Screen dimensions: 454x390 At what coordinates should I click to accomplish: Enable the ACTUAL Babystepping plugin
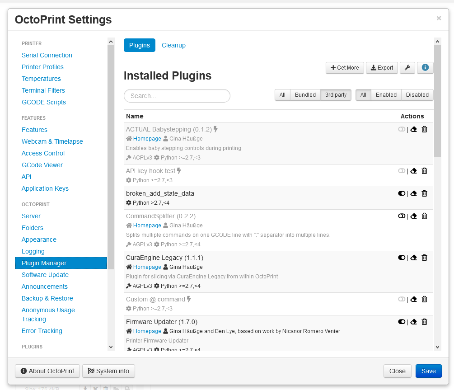pyautogui.click(x=401, y=129)
